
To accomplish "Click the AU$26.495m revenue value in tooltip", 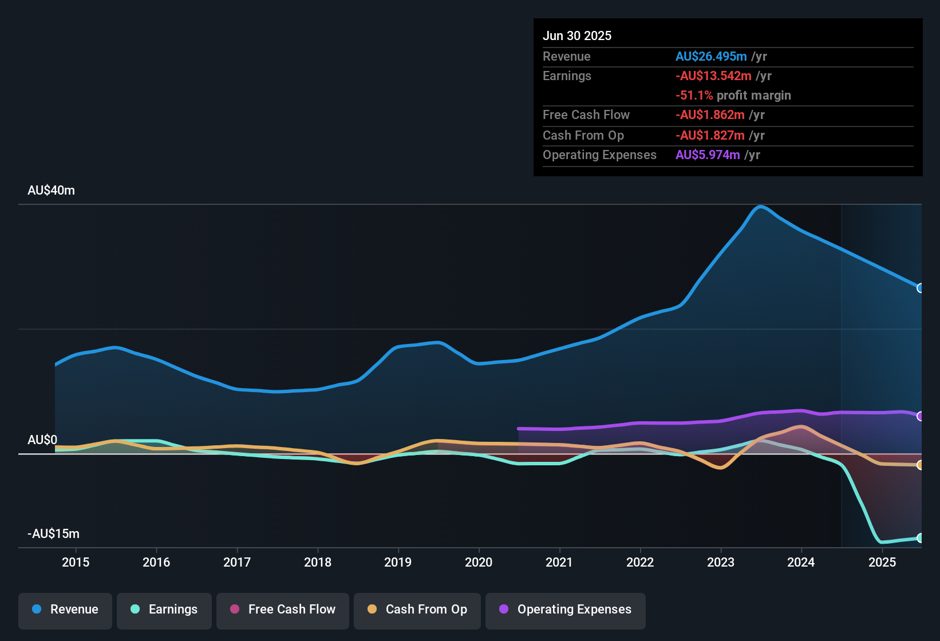I will (711, 56).
